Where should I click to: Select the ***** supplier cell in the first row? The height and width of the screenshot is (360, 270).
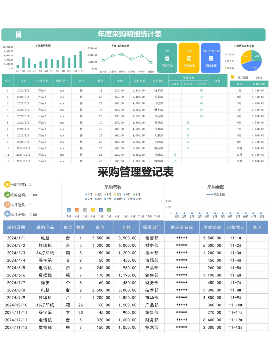coord(182,238)
